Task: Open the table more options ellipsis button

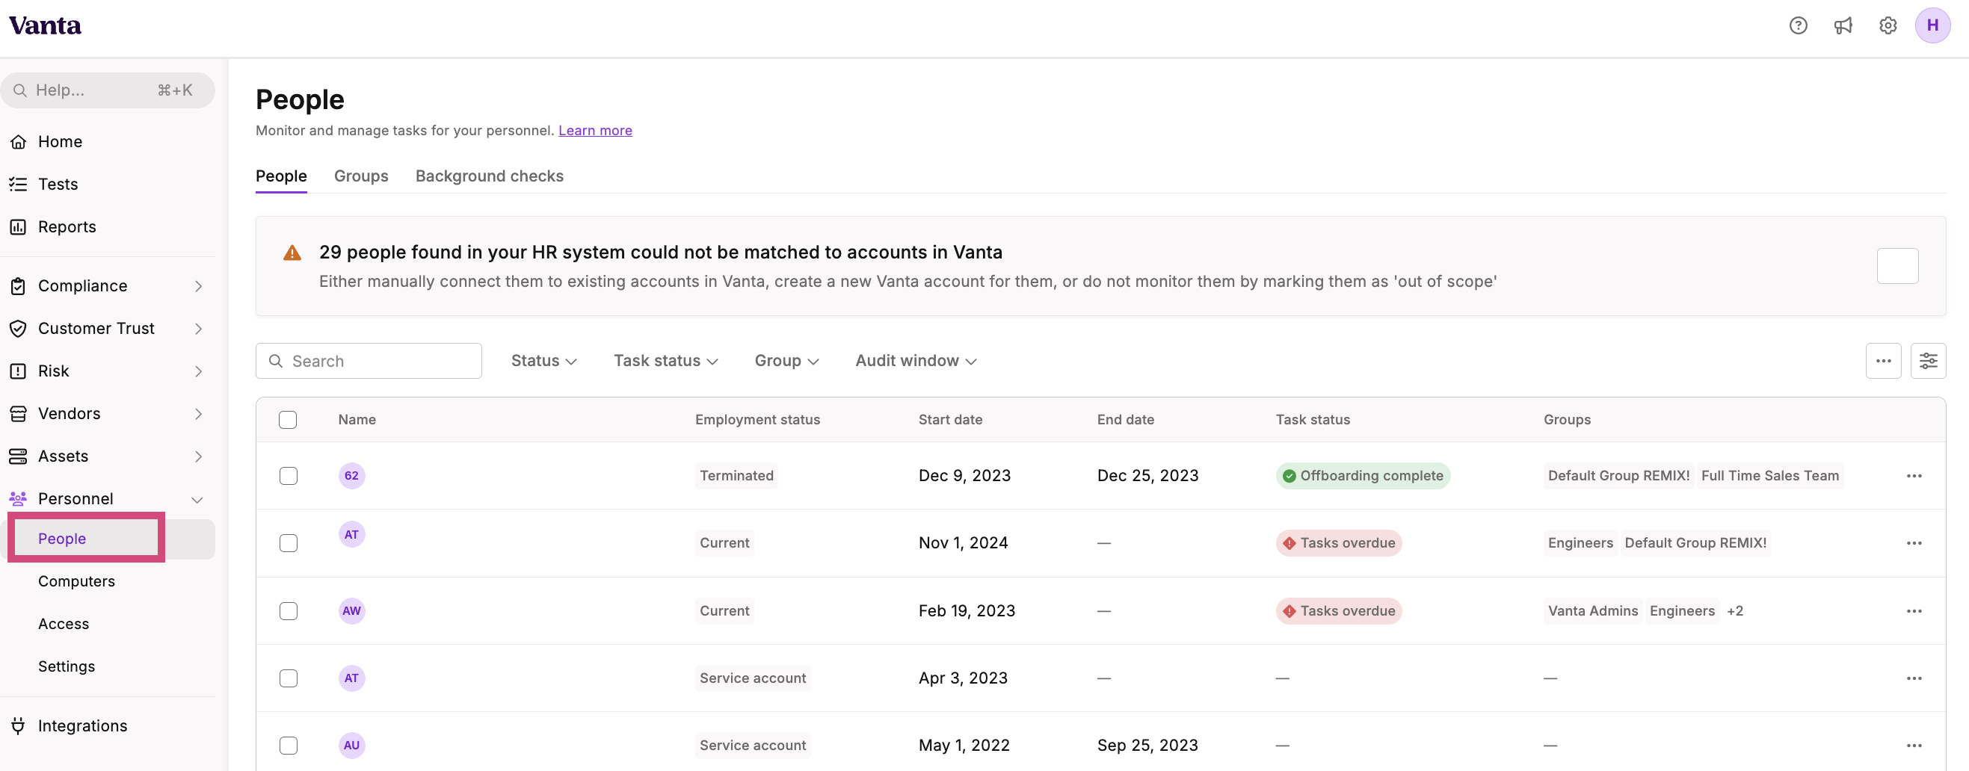Action: pos(1883,361)
